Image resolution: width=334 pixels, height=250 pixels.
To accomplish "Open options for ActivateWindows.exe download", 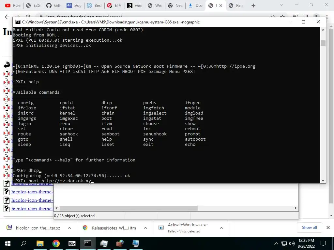I will tap(221, 228).
